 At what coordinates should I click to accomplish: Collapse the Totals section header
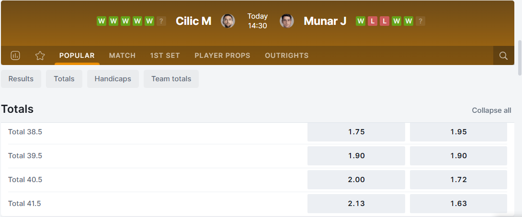coord(17,109)
